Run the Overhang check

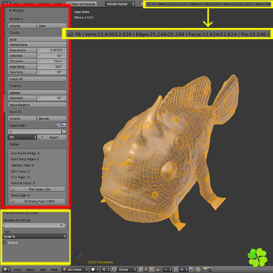click(x=22, y=72)
